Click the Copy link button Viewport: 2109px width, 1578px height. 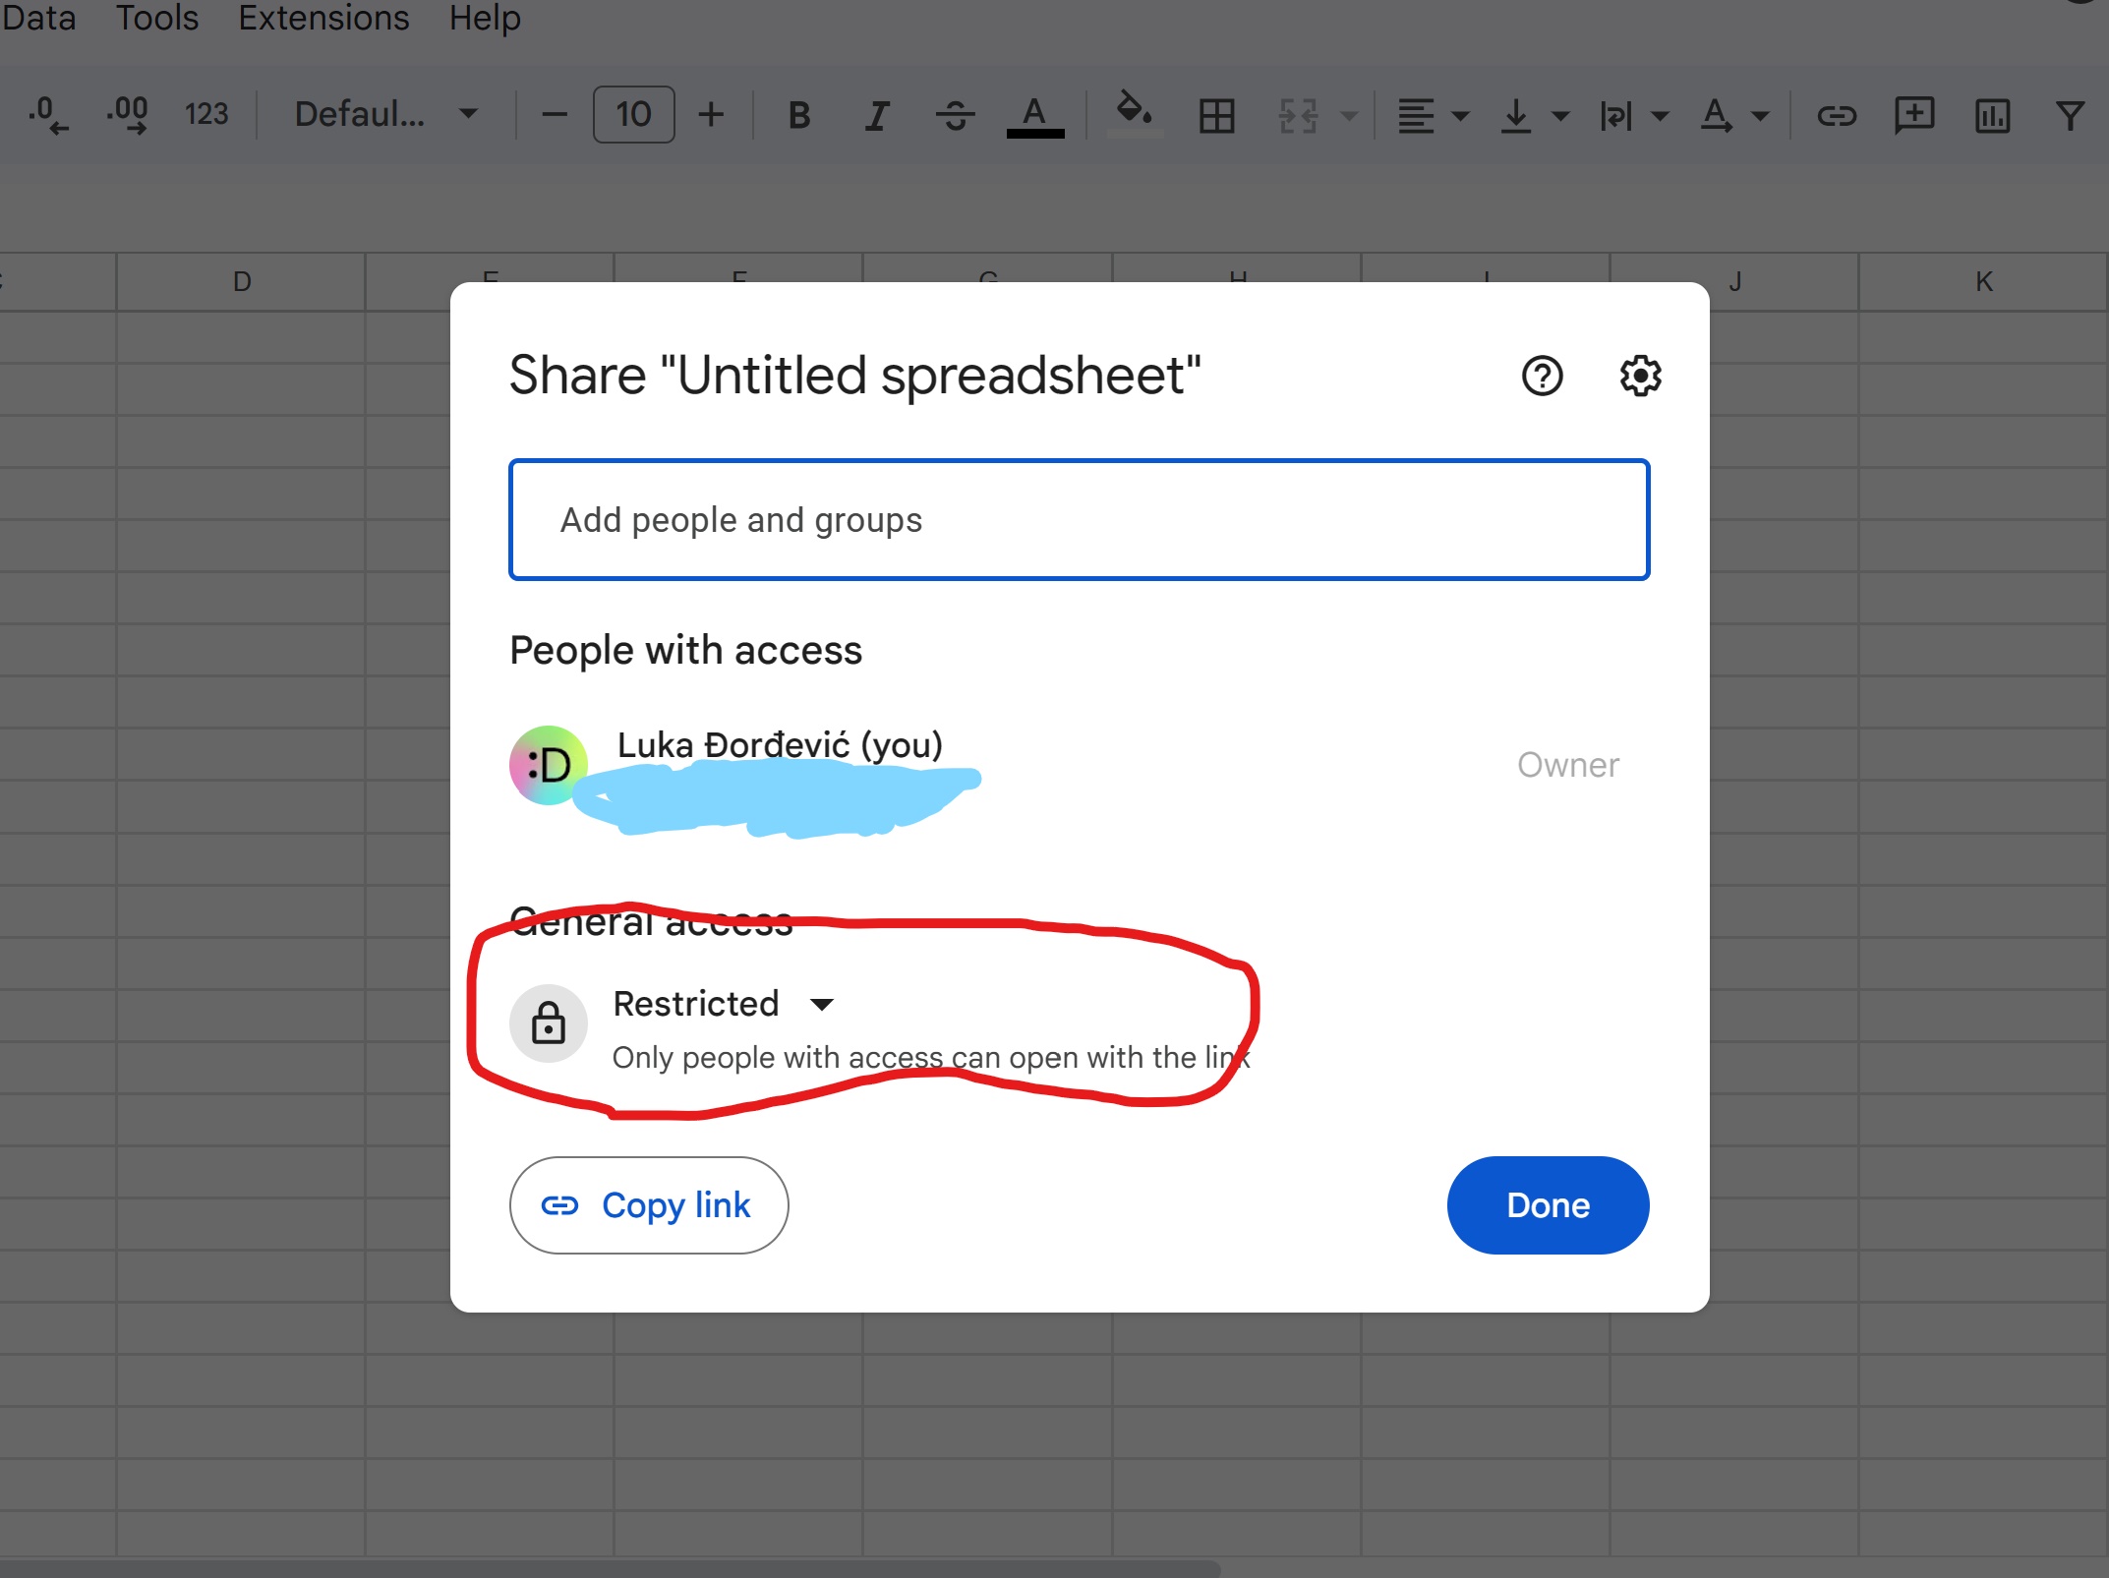click(649, 1204)
